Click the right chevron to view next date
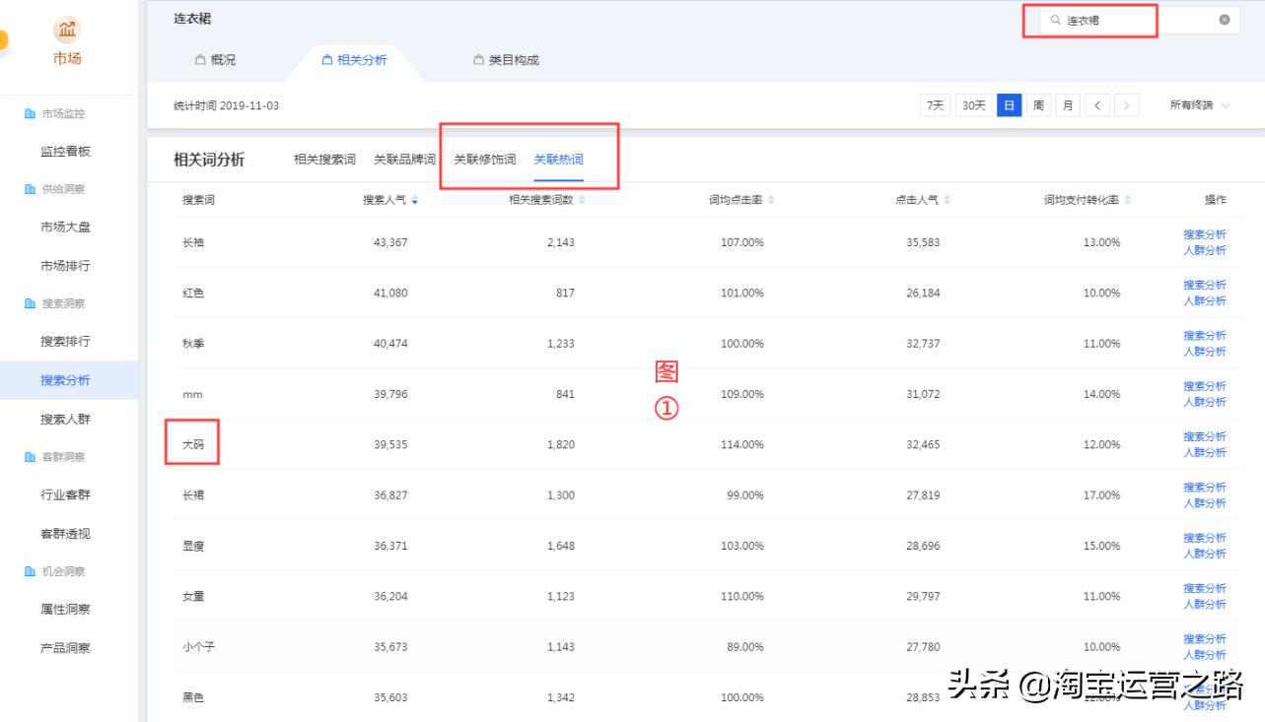The height and width of the screenshot is (722, 1265). (1124, 104)
